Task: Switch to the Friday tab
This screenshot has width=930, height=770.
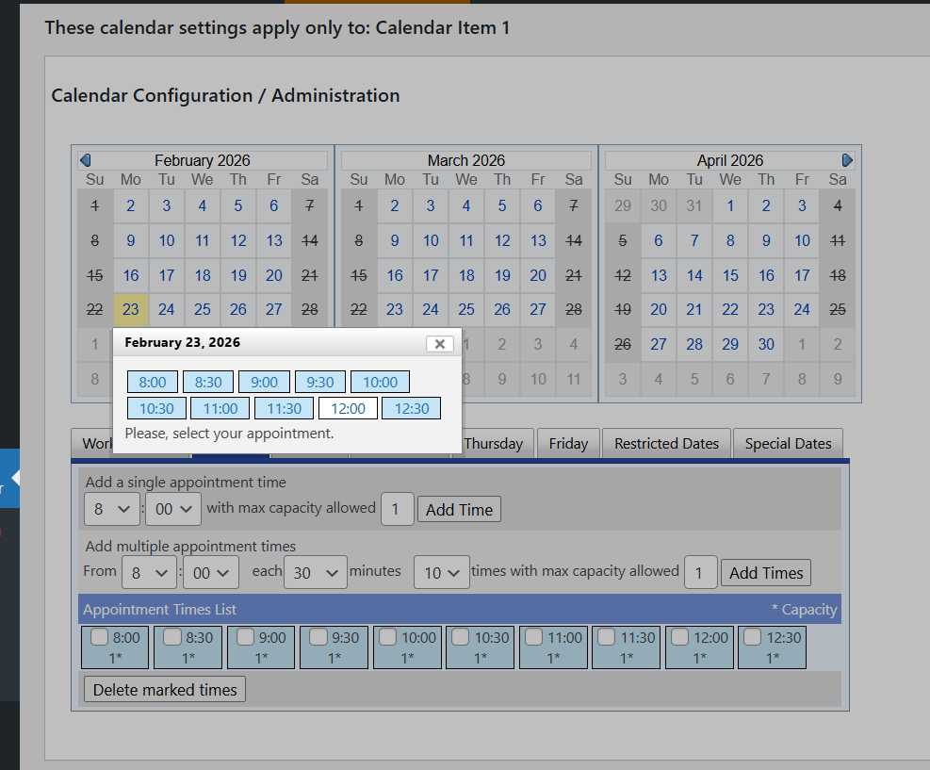Action: tap(567, 443)
